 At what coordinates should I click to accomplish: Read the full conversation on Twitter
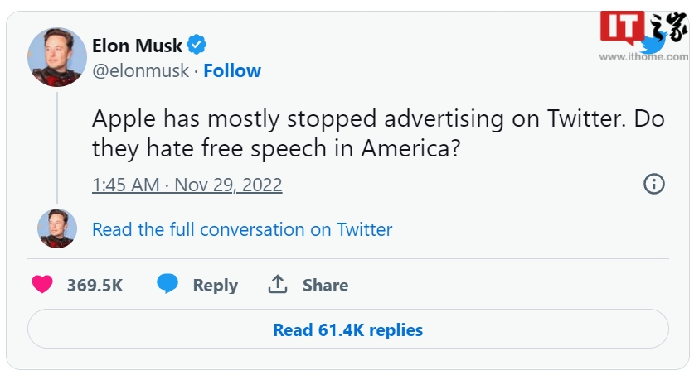click(242, 229)
